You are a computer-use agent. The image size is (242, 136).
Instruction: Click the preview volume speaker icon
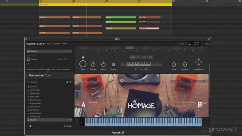click(x=30, y=126)
